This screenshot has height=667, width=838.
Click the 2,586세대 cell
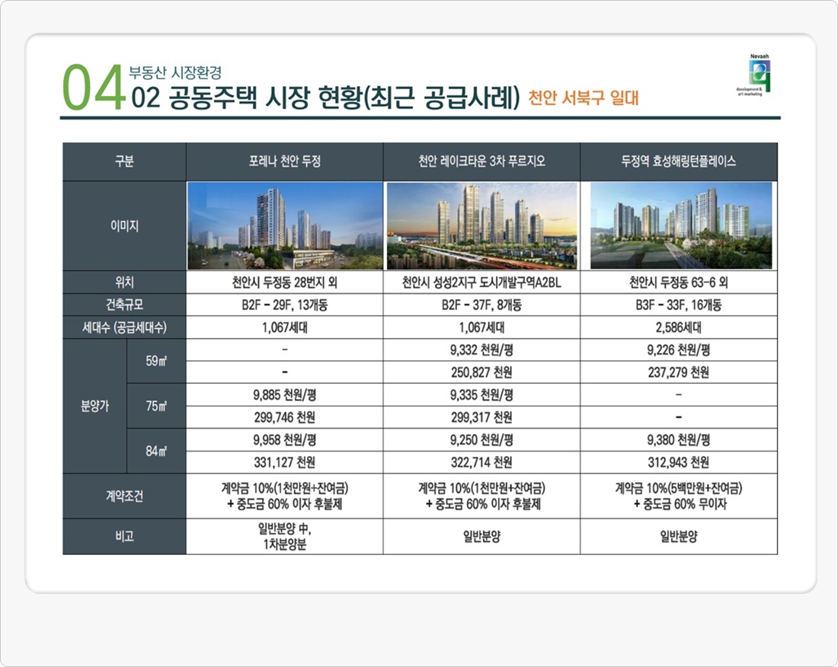click(x=679, y=327)
